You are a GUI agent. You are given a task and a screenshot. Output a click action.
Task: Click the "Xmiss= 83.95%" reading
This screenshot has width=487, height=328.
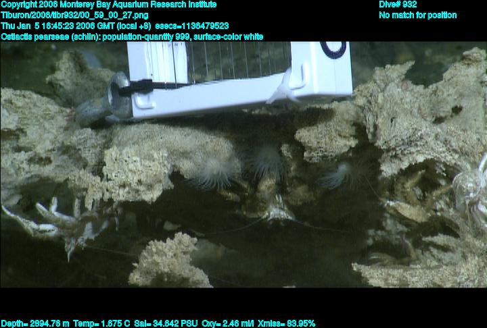click(286, 324)
